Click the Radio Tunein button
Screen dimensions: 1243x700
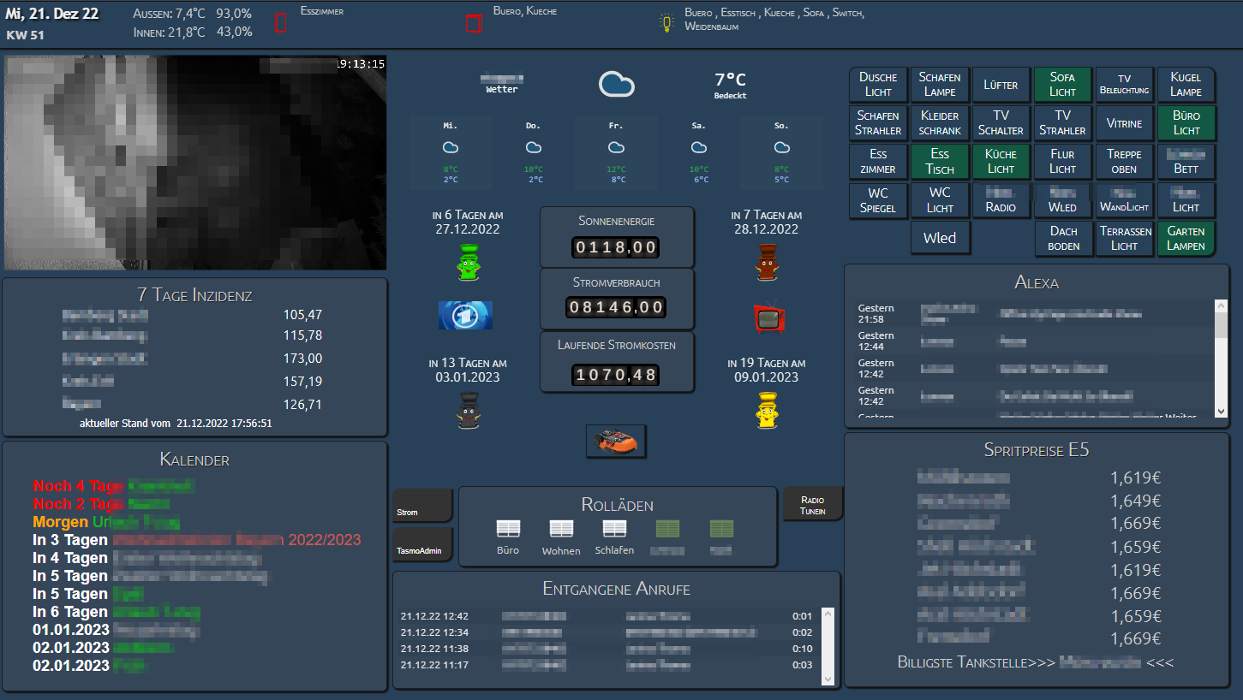(812, 503)
